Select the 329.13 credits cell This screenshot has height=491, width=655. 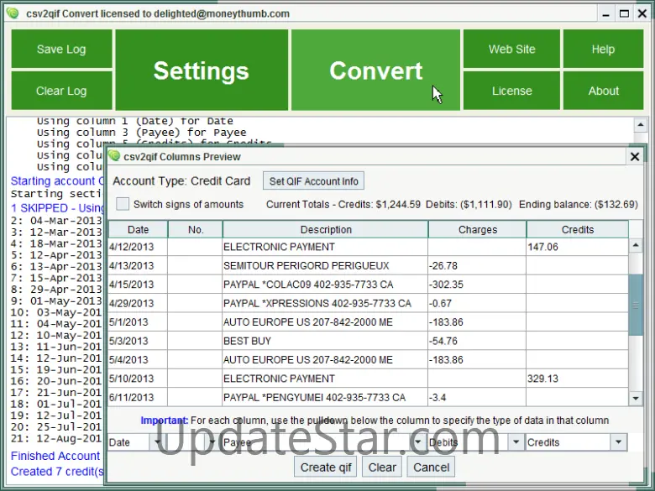[x=577, y=379]
